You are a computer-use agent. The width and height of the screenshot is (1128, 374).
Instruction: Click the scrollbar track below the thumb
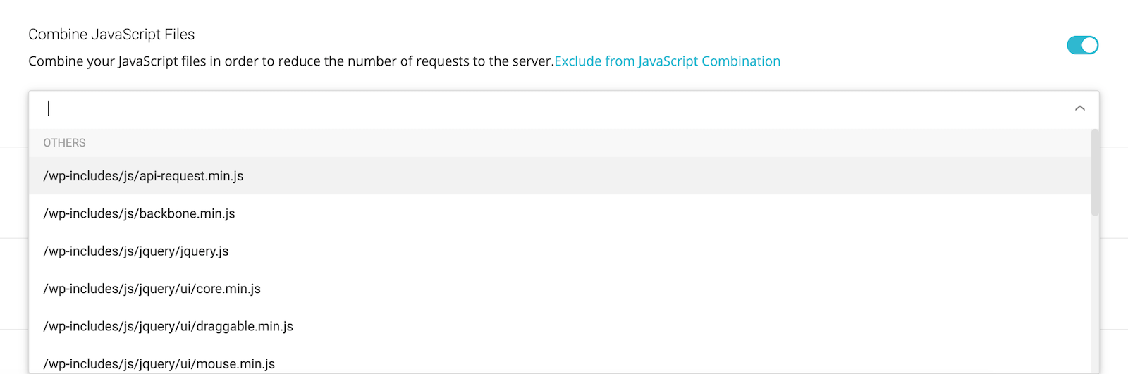pos(1095,296)
